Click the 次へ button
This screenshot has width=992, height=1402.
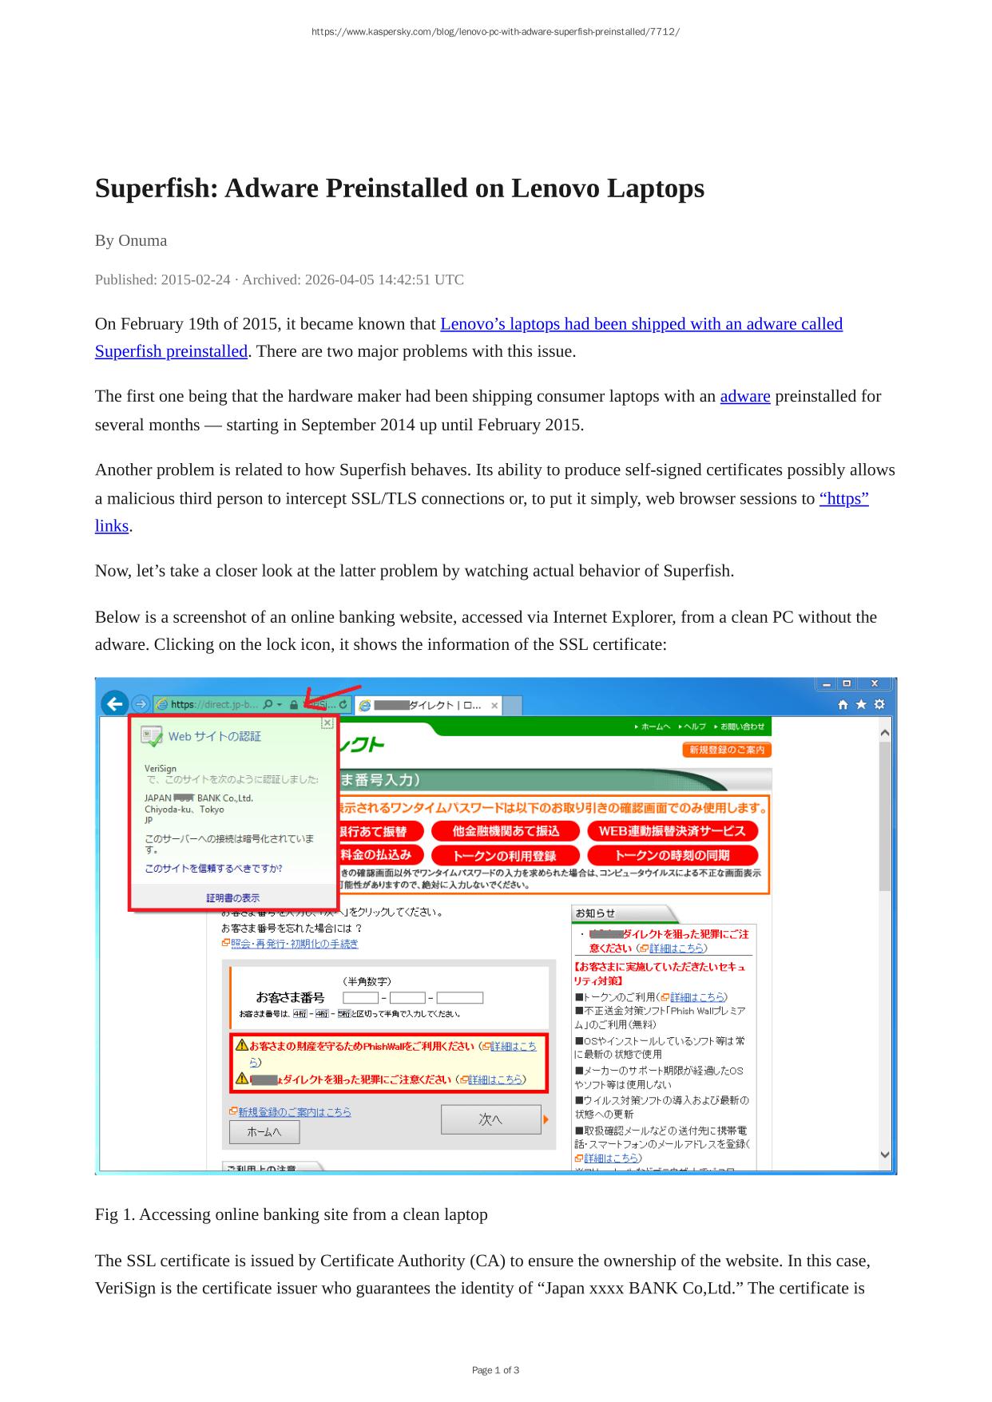pyautogui.click(x=490, y=1119)
